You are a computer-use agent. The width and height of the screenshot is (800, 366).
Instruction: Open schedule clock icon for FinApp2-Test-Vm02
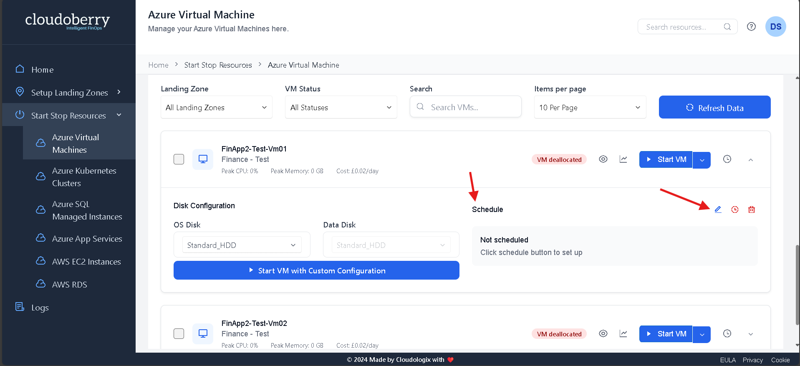[x=727, y=333]
